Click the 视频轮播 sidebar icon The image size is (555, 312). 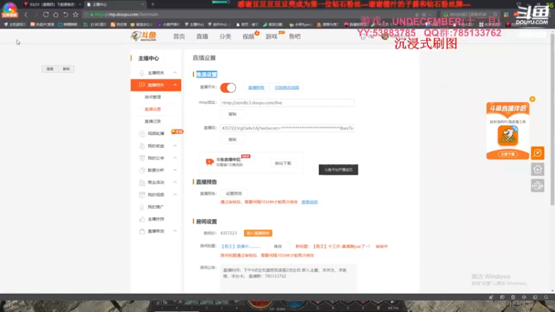pyautogui.click(x=142, y=134)
